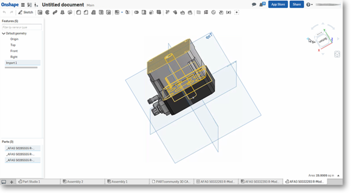Select the Extrude tool
Viewport: 352px width, 196px height.
[40, 12]
